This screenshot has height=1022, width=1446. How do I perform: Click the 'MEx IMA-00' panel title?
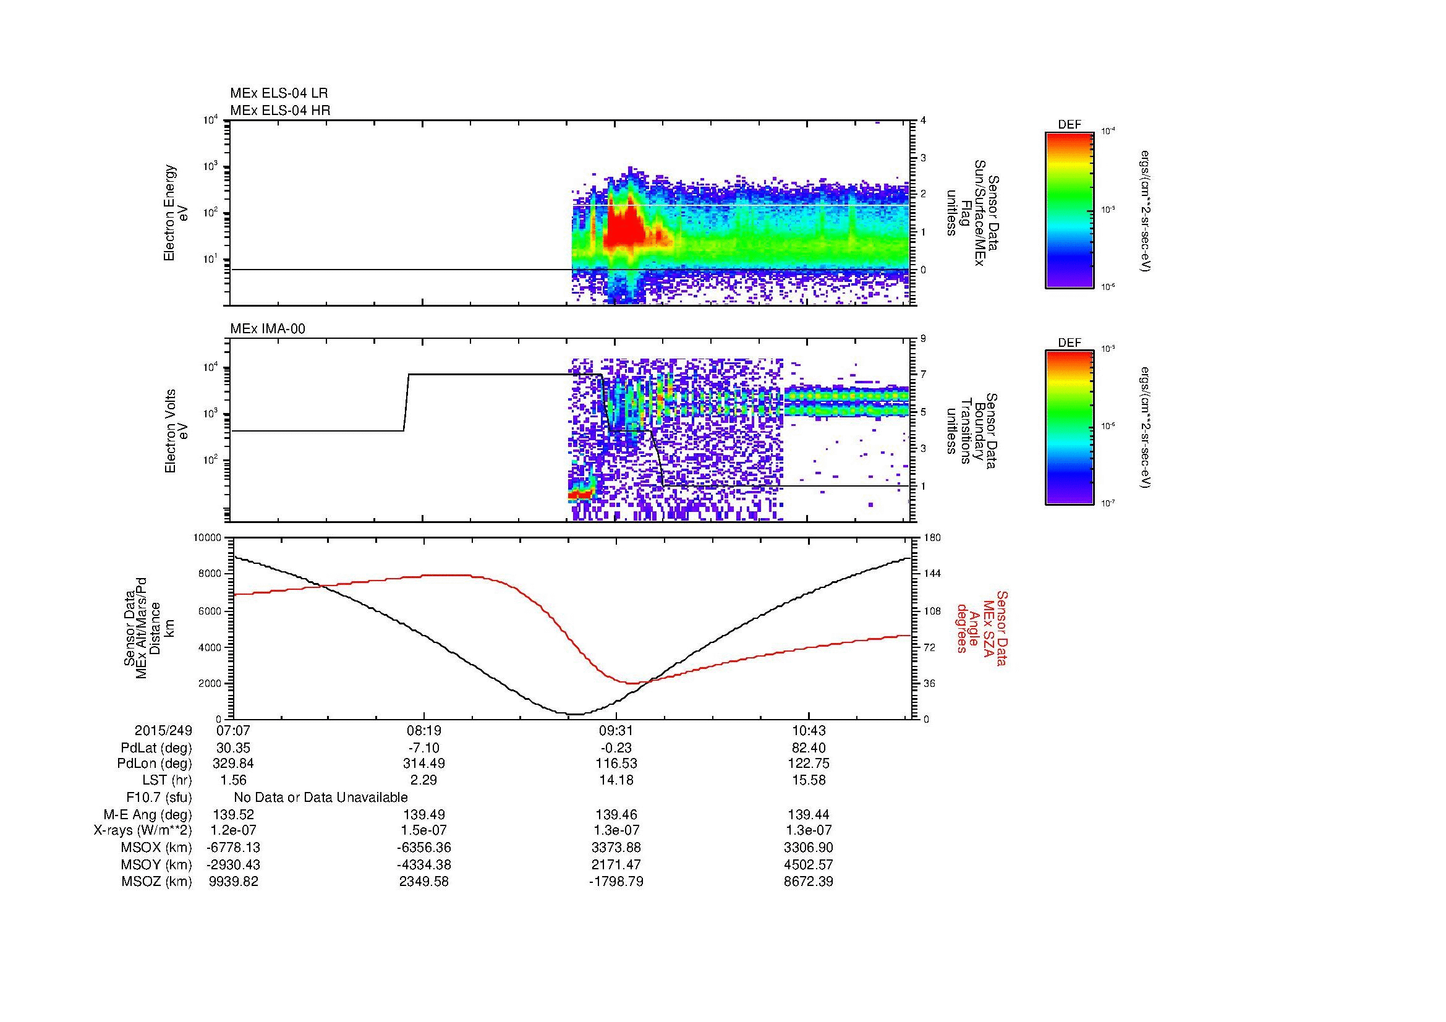tap(268, 329)
